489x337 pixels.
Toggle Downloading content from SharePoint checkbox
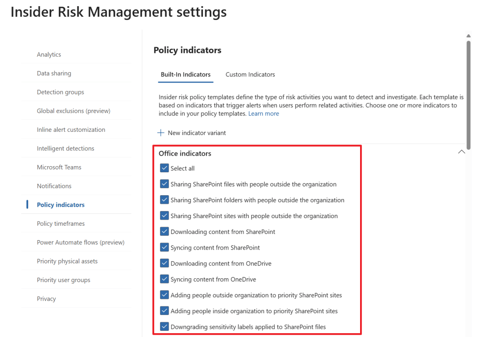(x=164, y=232)
